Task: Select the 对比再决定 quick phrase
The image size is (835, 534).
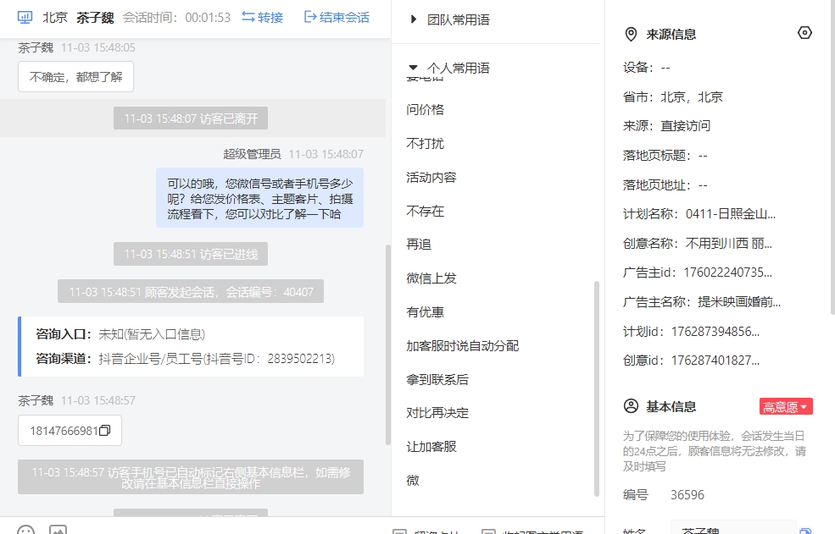Action: [x=437, y=413]
